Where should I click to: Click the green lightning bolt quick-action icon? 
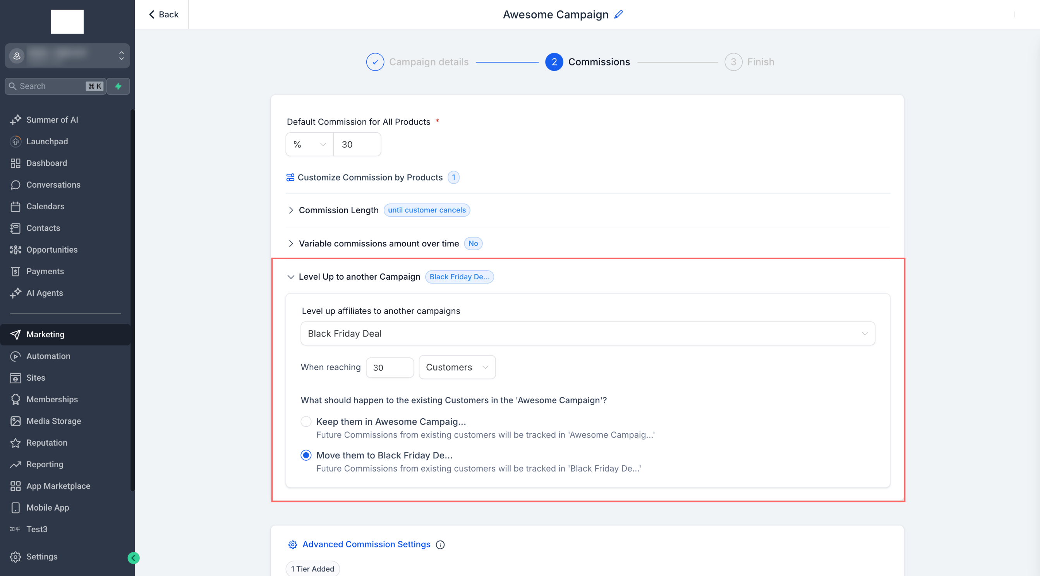coord(118,86)
